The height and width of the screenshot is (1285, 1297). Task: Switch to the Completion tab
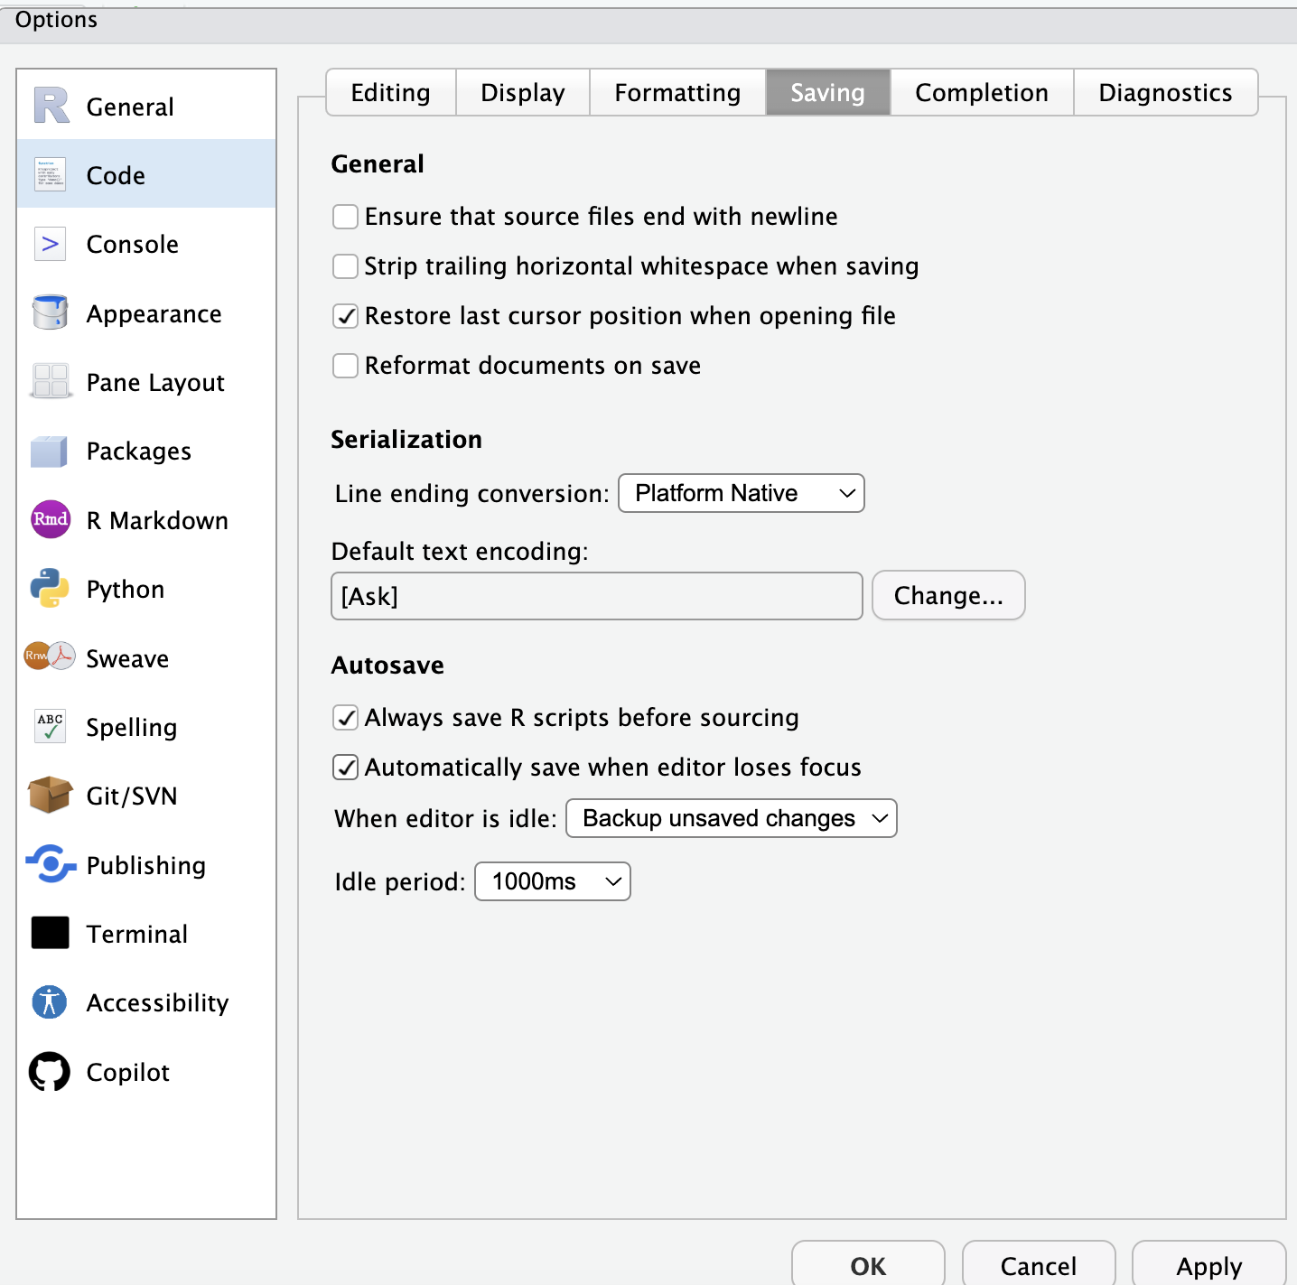click(x=981, y=92)
